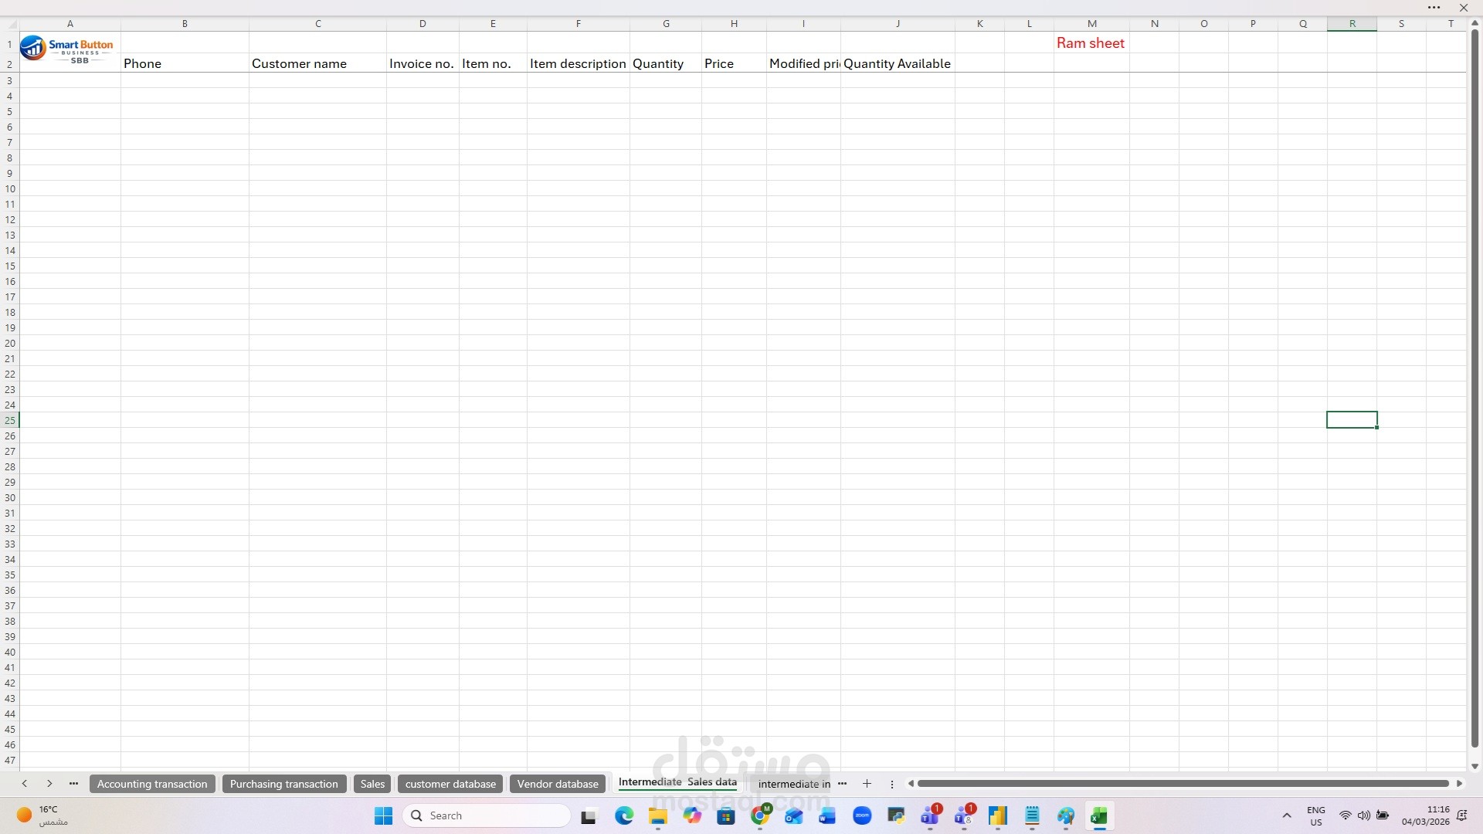
Task: Open window more options ellipsis
Action: 1434,8
